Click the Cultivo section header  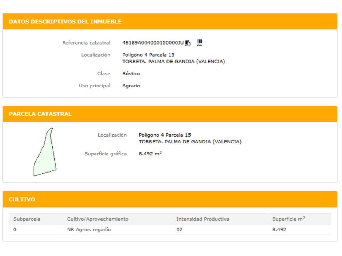tap(22, 199)
